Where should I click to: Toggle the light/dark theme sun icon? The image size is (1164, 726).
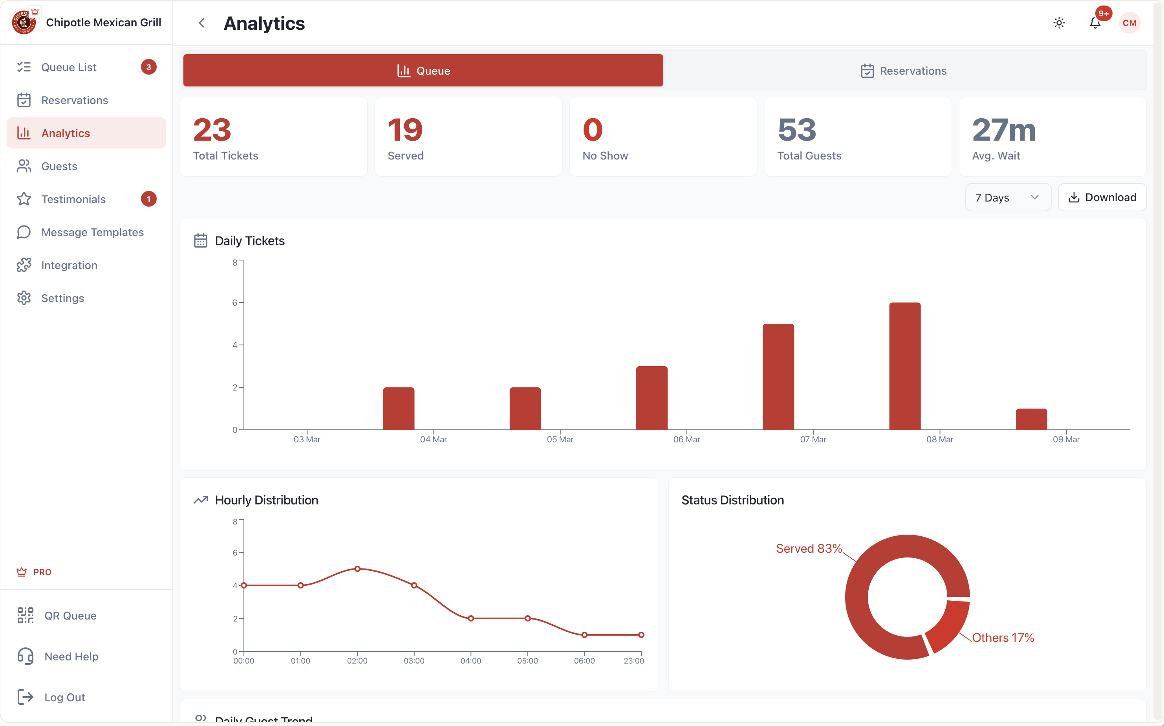click(x=1059, y=23)
